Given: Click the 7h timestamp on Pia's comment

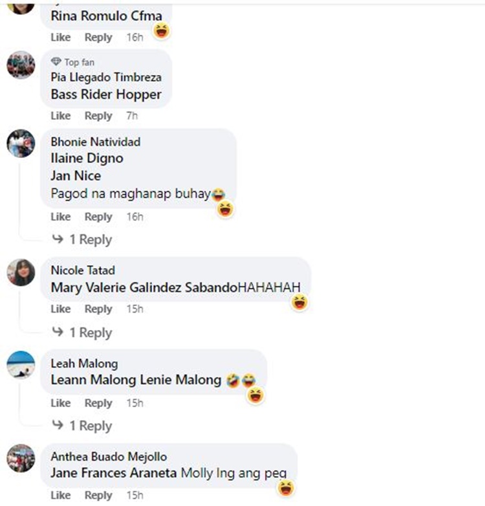Looking at the screenshot, I should click(x=132, y=116).
